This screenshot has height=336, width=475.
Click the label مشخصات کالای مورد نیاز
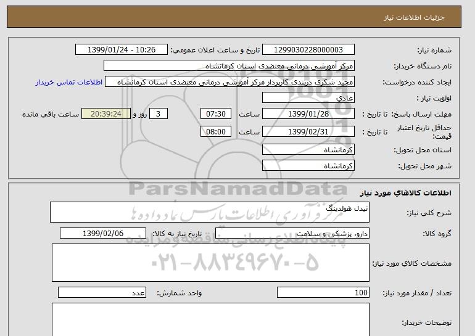tap(412, 263)
